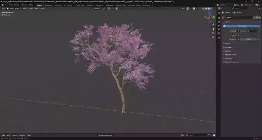262x140 pixels.
Task: Click the Use Nodes button
Action: click(x=241, y=26)
